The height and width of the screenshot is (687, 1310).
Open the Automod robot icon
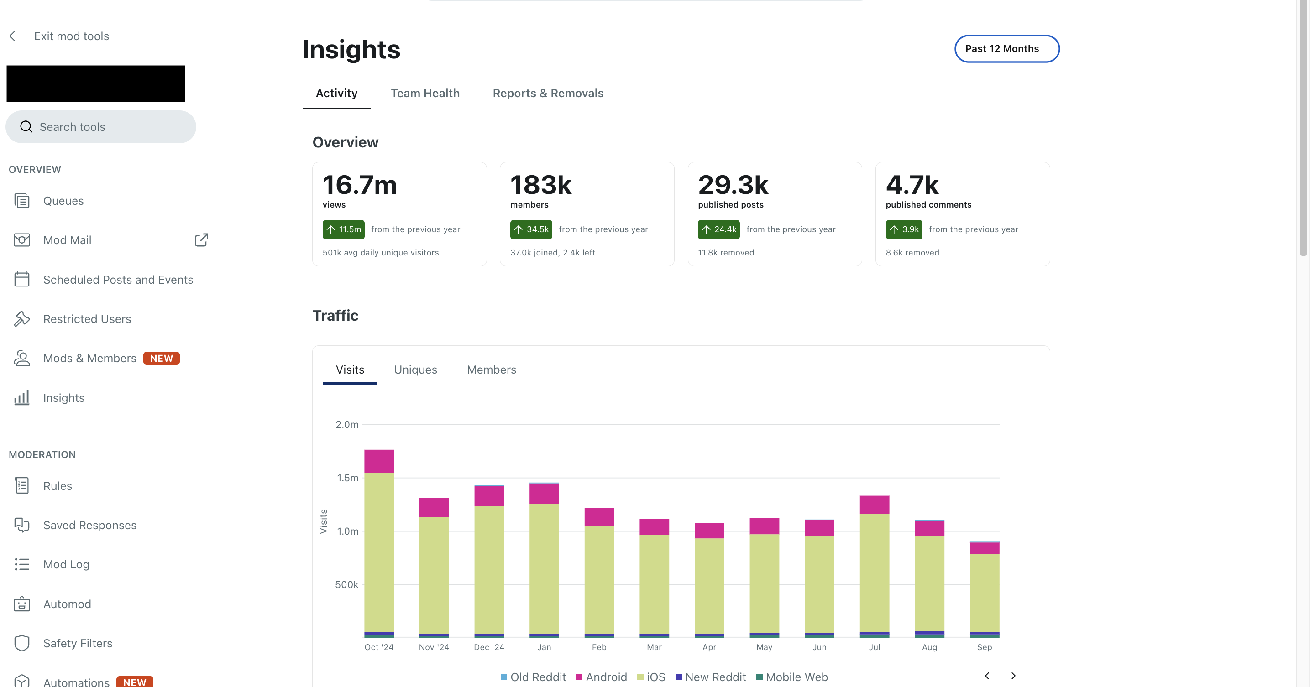[22, 604]
